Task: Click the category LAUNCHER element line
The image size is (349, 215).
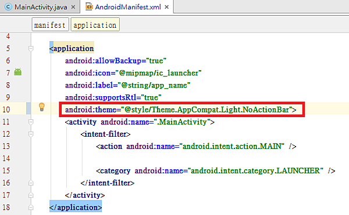Action: 216,171
